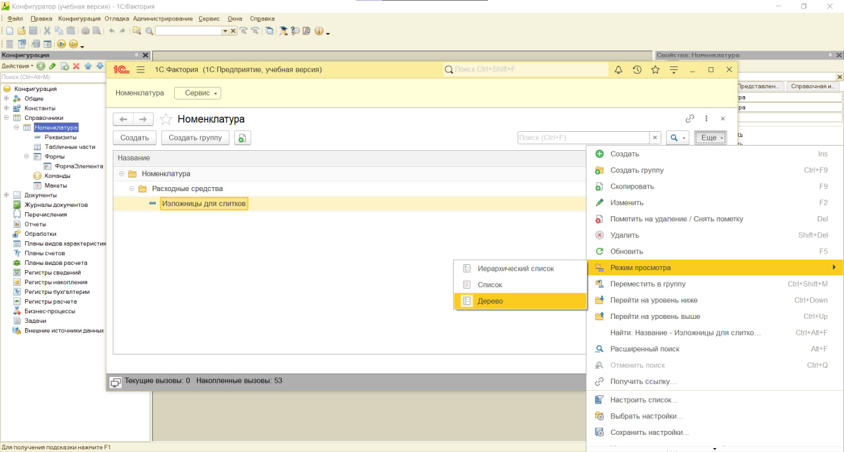844x452 pixels.
Task: Expand the Общие node in configuration tree
Action: coord(7,98)
